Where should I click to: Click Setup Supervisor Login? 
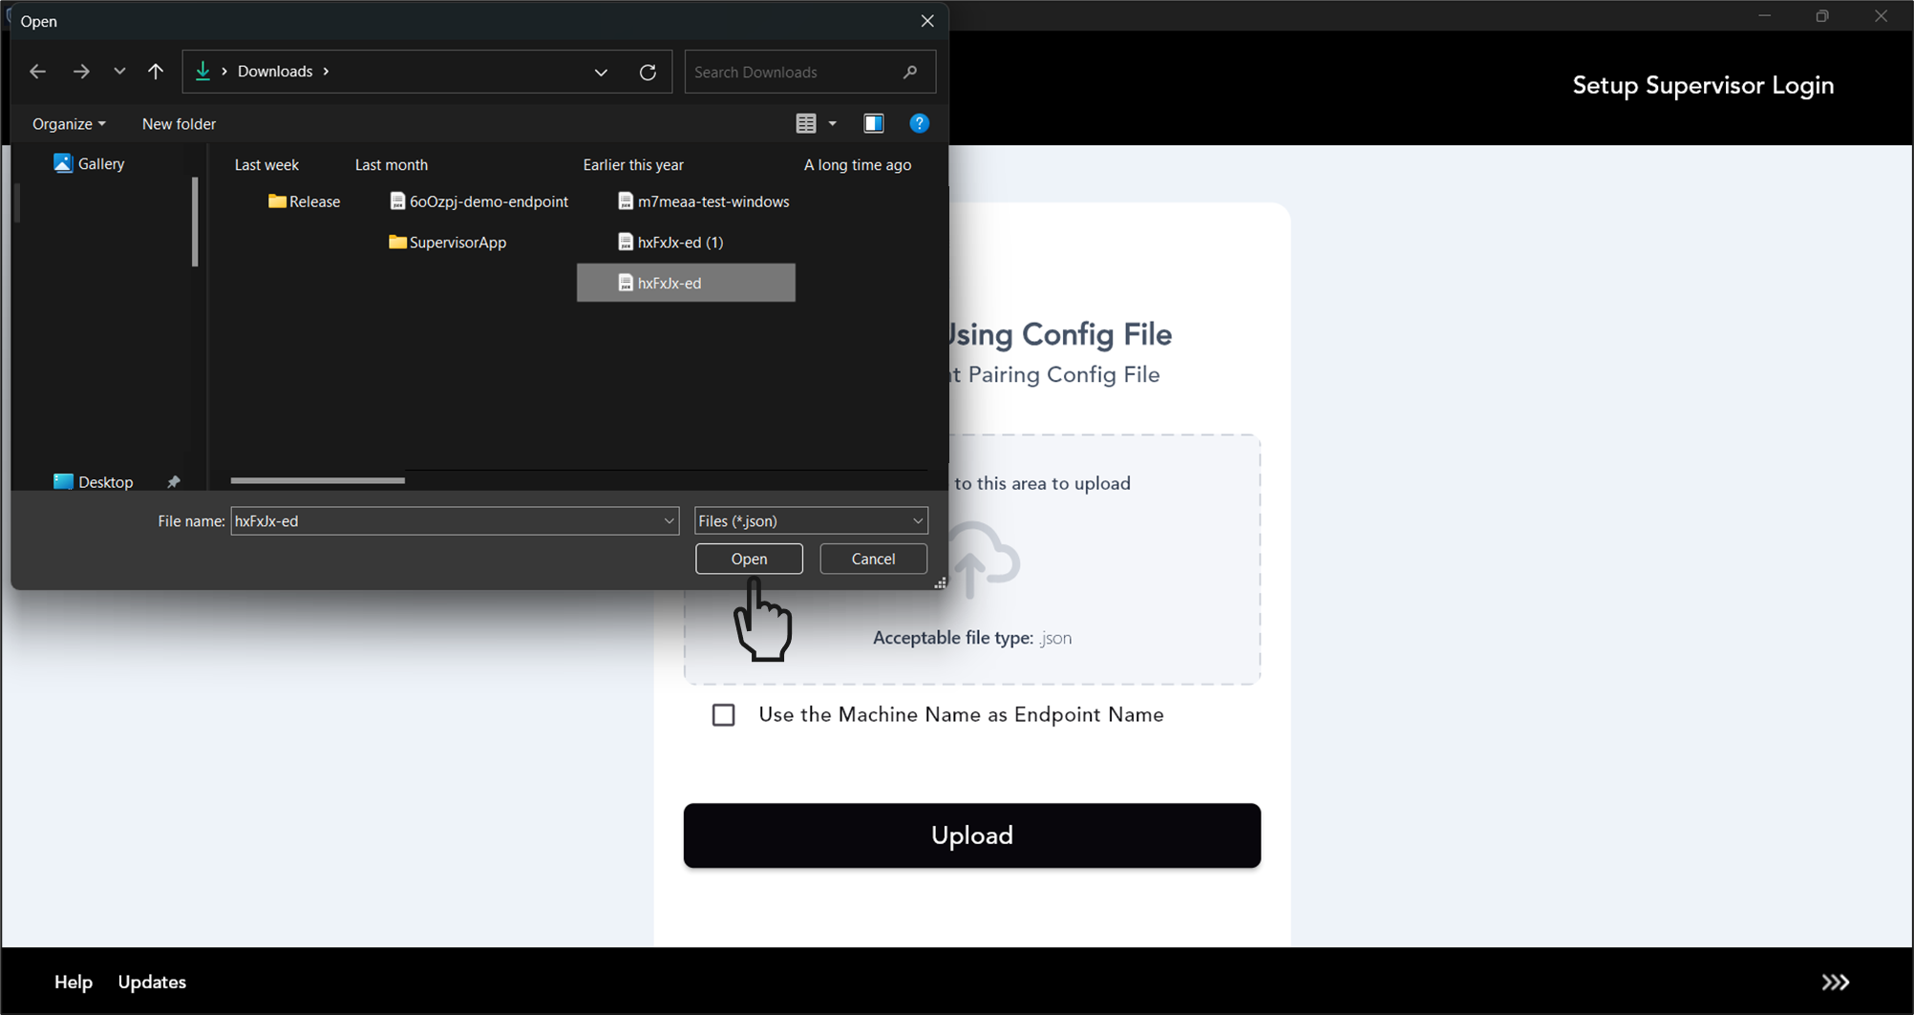(x=1703, y=86)
